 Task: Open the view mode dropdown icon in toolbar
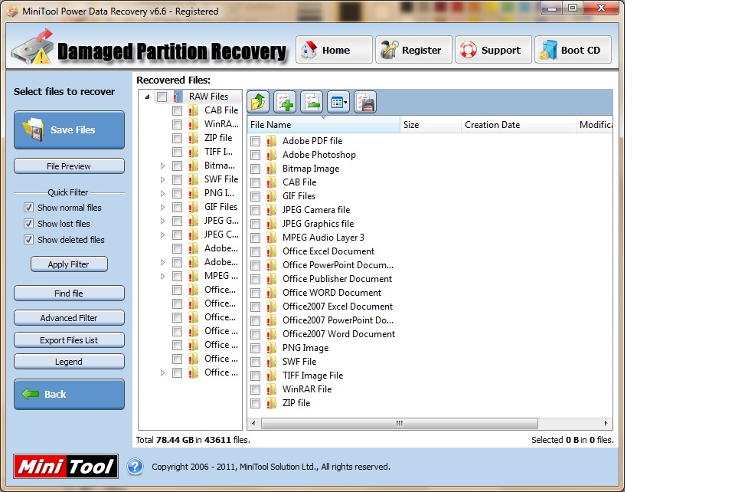pos(338,102)
